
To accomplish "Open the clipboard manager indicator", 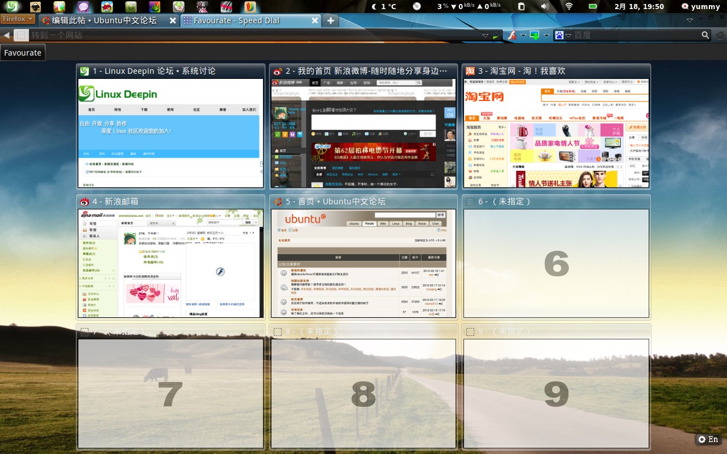I will click(521, 7).
